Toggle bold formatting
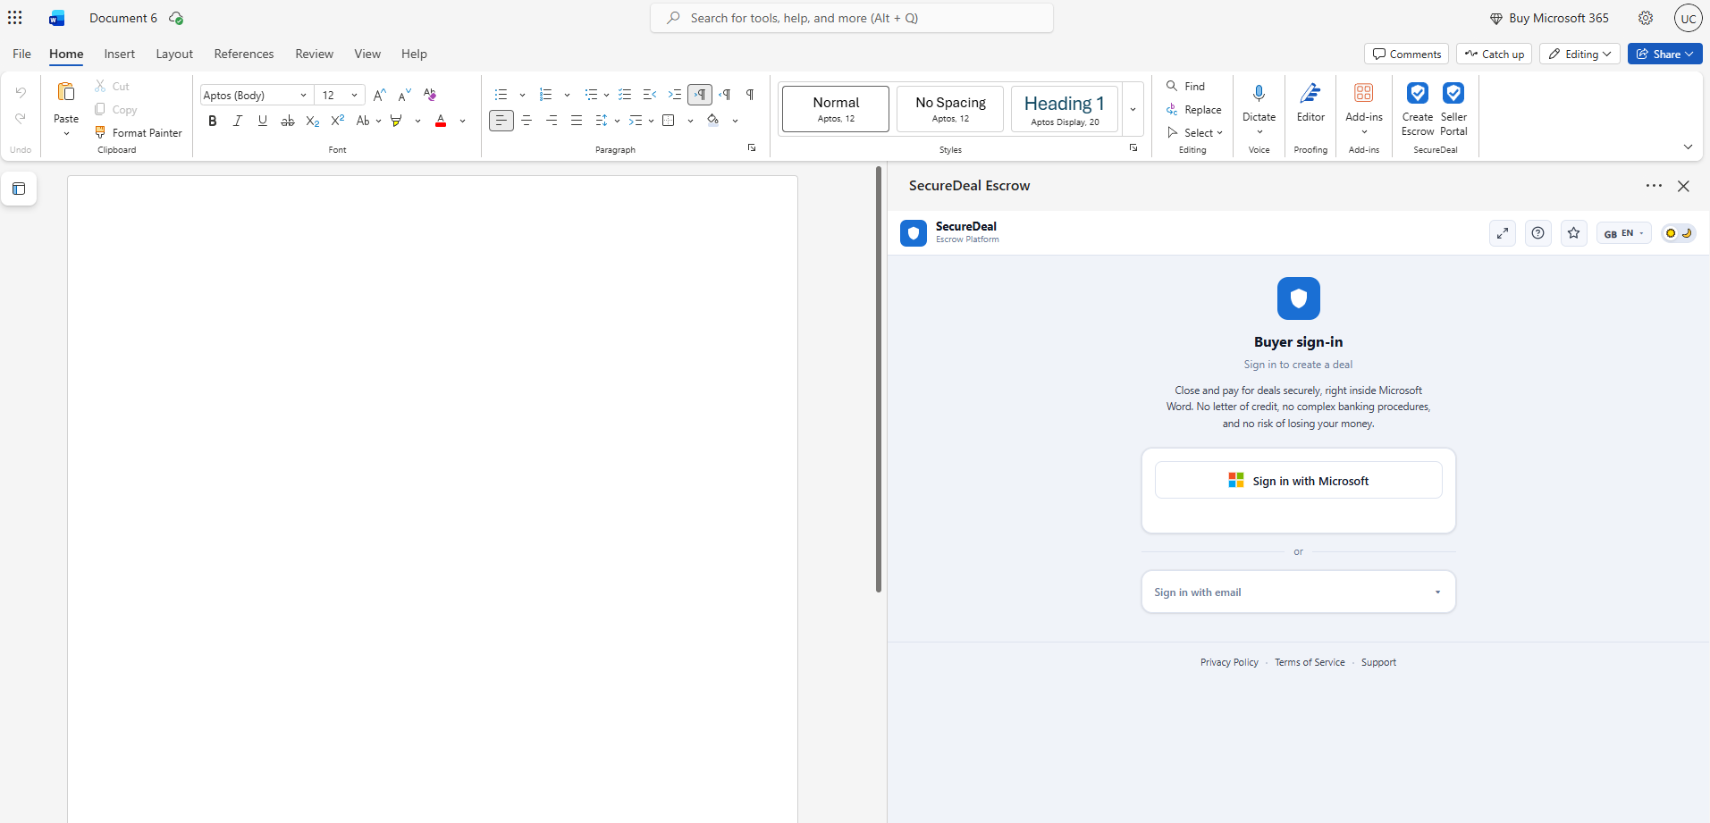Viewport: 1710px width, 823px height. click(x=212, y=121)
